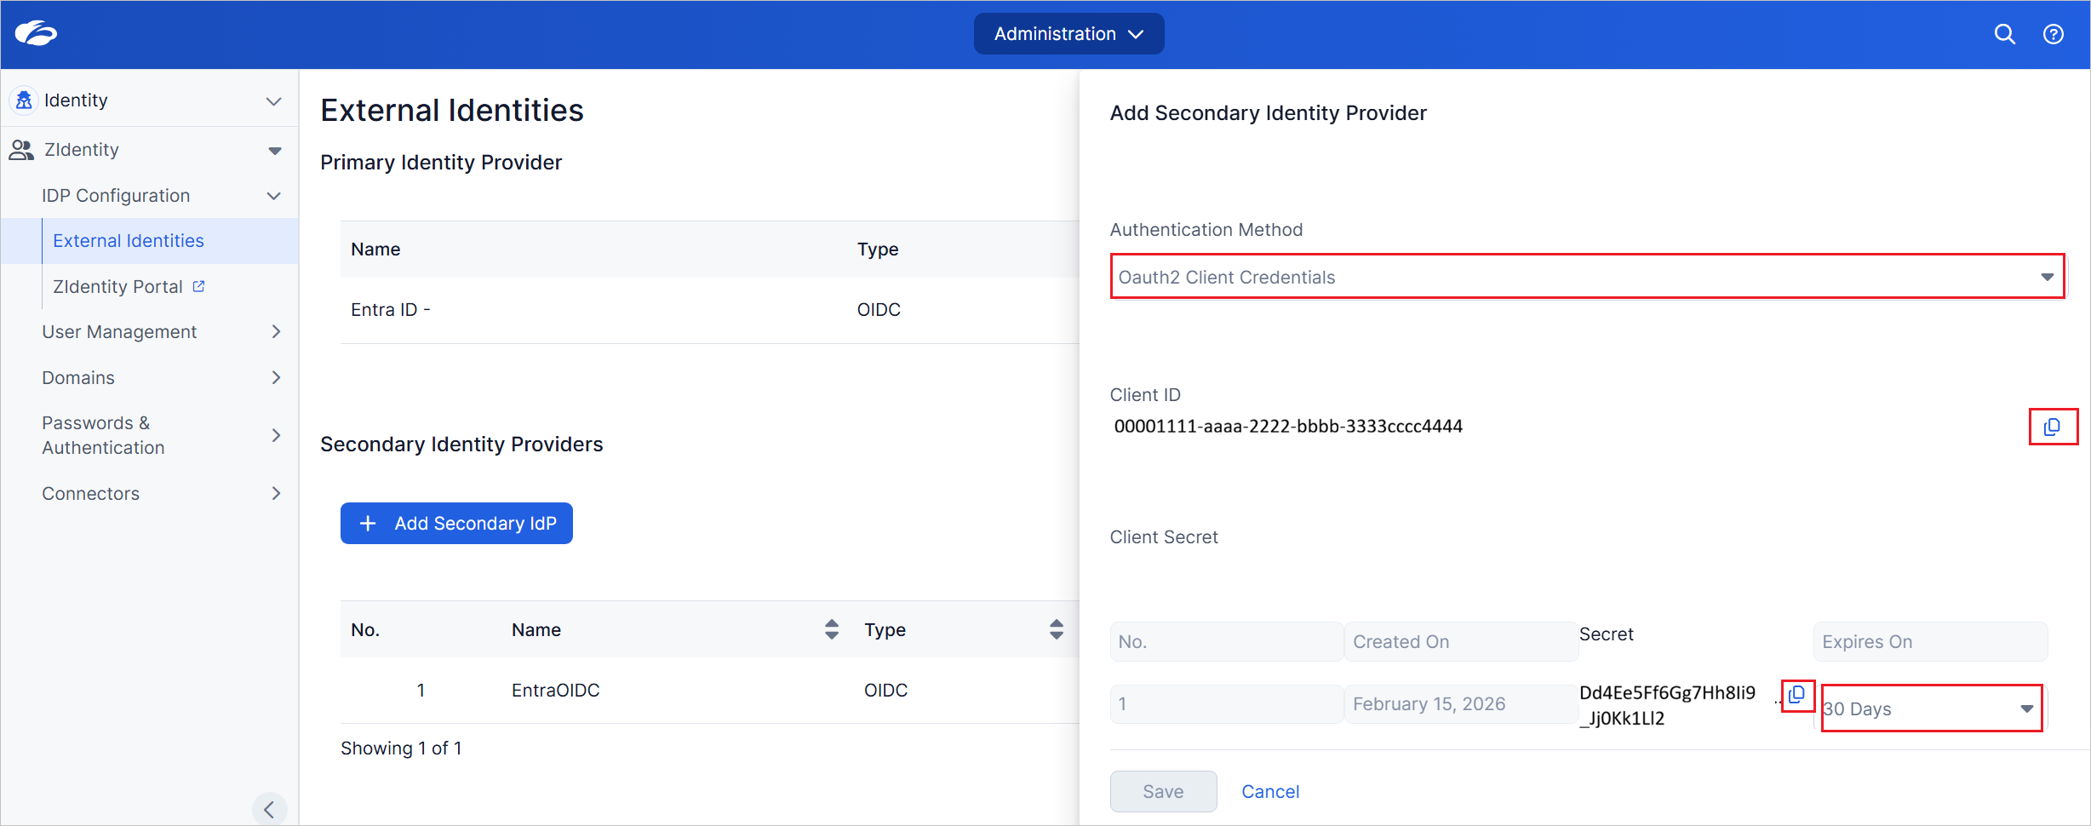Image resolution: width=2091 pixels, height=826 pixels.
Task: Click the Zscaler cloud logo
Action: pos(36,33)
